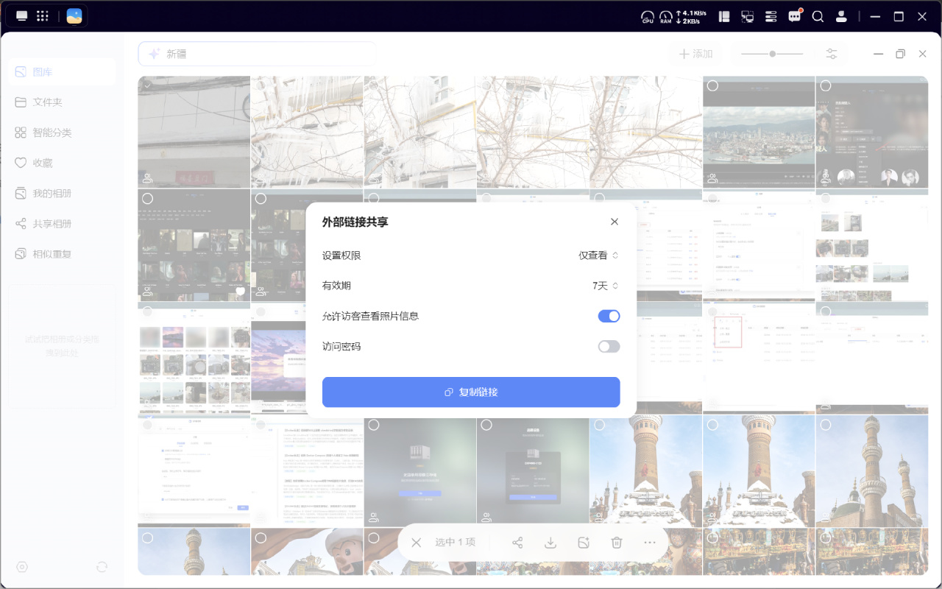
Task: Open the gear settings icon in sidebar bottom
Action: coord(22,567)
